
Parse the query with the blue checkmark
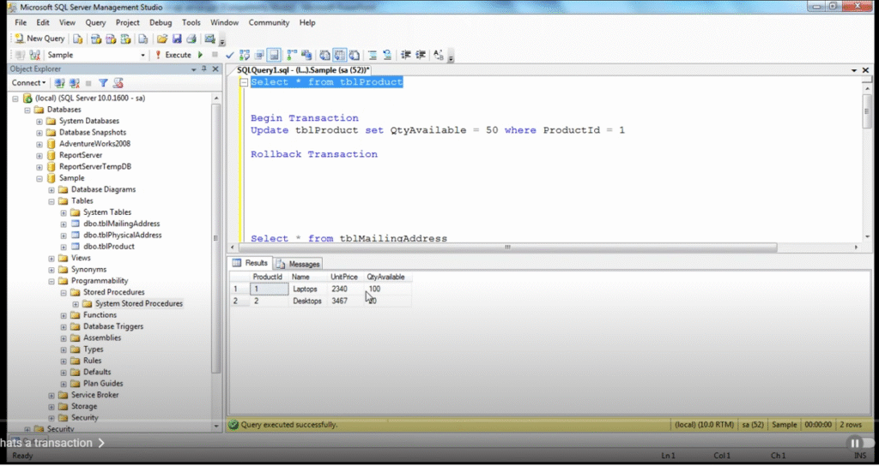(x=229, y=55)
